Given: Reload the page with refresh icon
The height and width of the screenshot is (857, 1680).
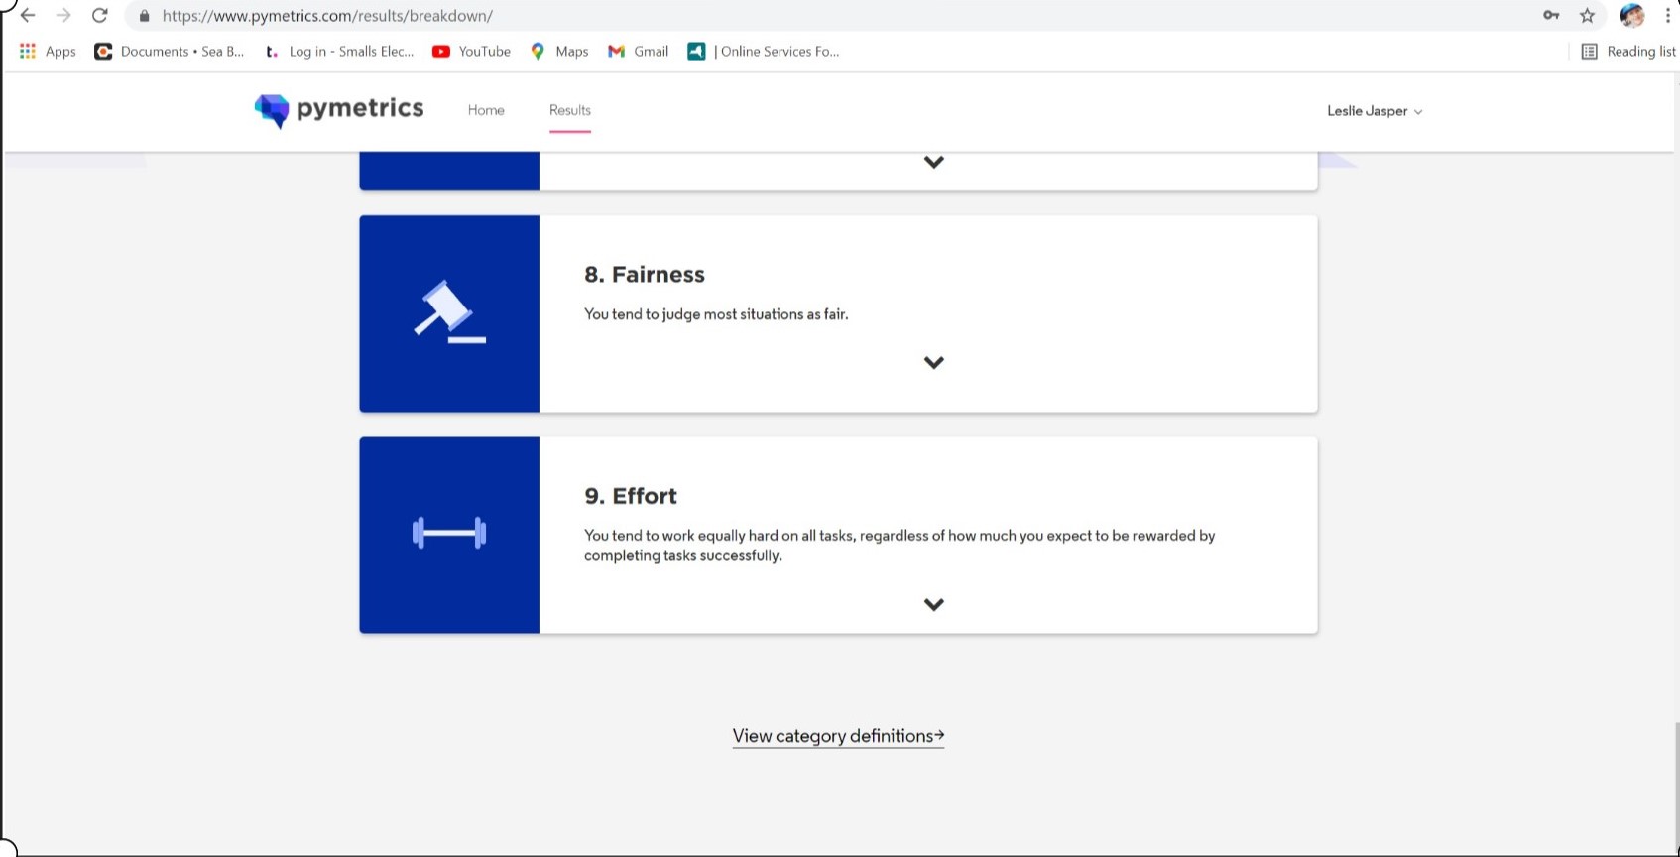Looking at the screenshot, I should (x=99, y=16).
